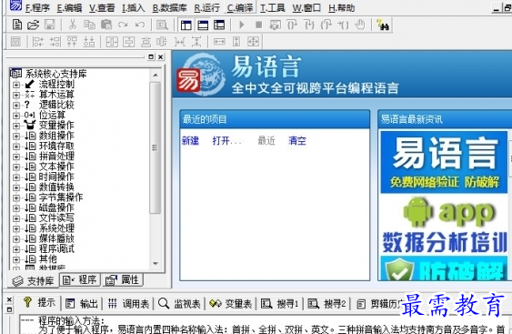Switch to the 程序 tab
The width and height of the screenshot is (512, 334).
pos(80,279)
